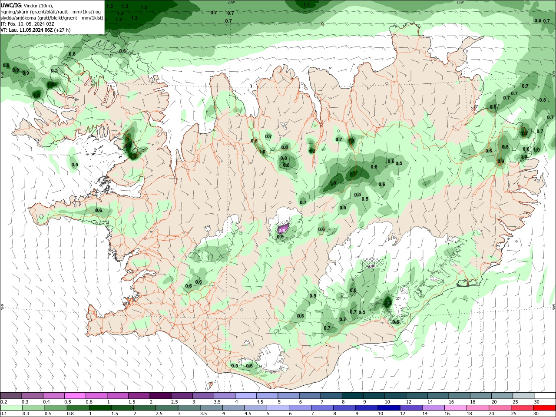Select the darkest purple 2 swatch in upper legend
The height and width of the screenshot is (417, 556).
160,396
